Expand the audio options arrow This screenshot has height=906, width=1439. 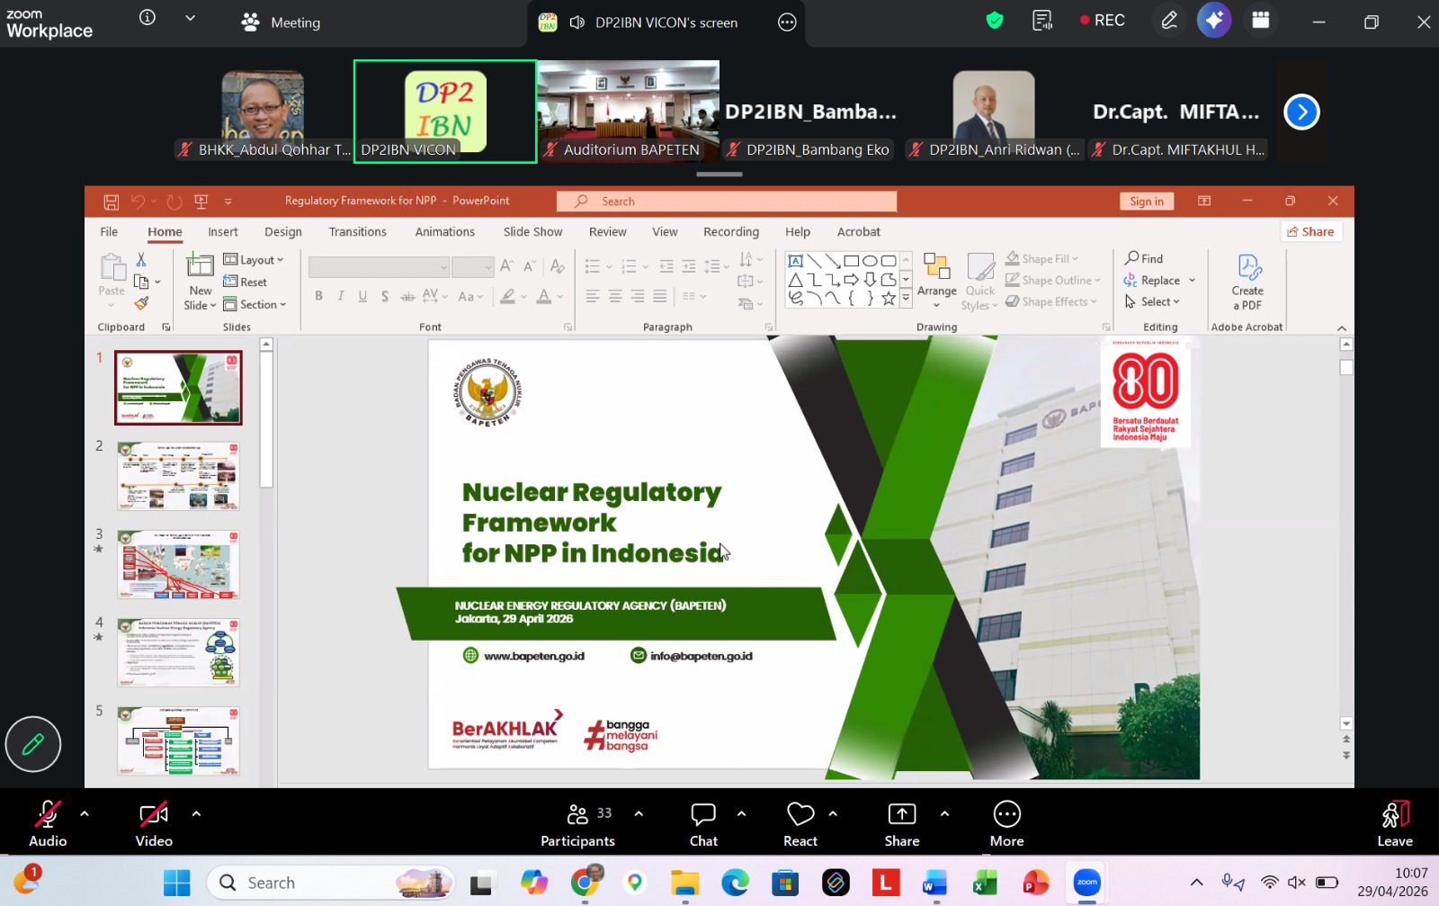tap(85, 813)
